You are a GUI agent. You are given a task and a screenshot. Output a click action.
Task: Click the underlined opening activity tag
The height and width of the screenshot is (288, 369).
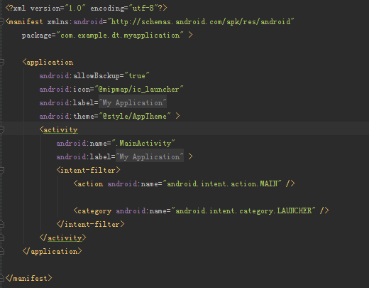60,130
